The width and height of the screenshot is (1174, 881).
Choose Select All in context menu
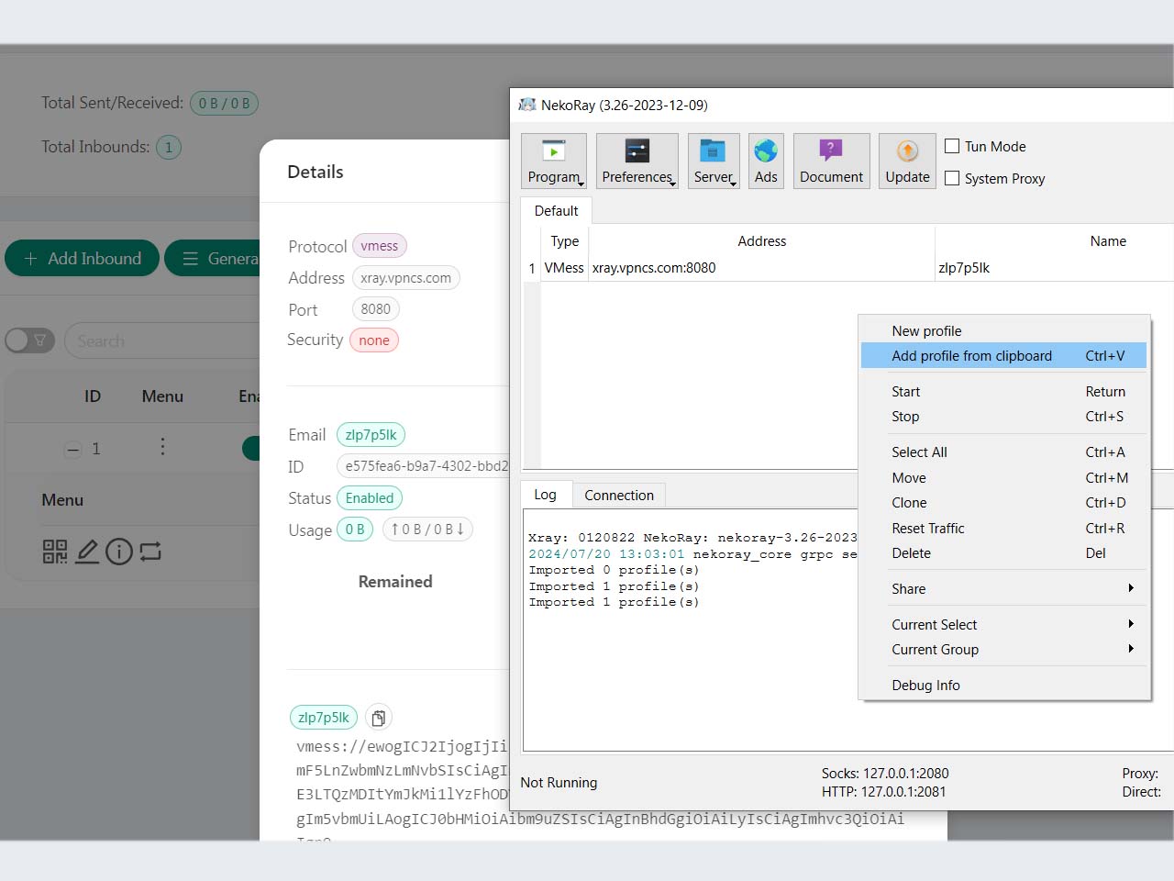tap(1004, 452)
